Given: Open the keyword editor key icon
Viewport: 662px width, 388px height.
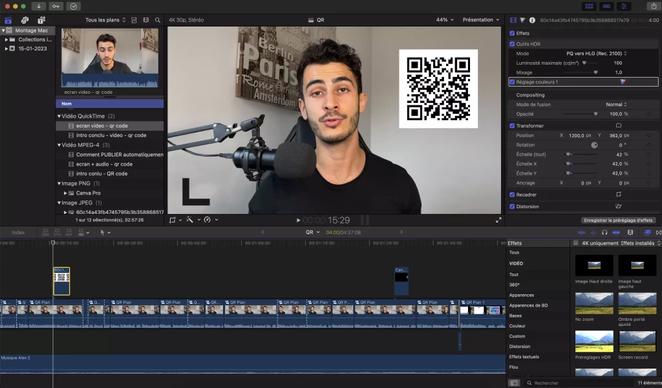Looking at the screenshot, I should click(x=56, y=6).
